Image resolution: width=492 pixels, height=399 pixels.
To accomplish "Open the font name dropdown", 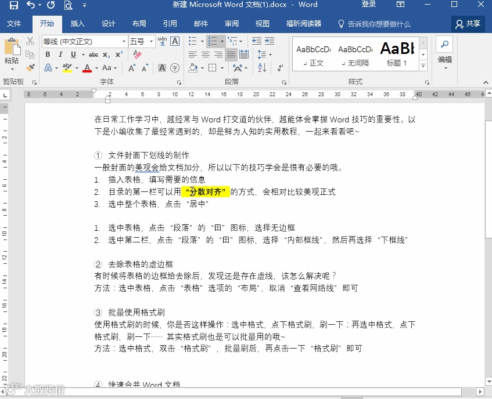I will click(124, 41).
